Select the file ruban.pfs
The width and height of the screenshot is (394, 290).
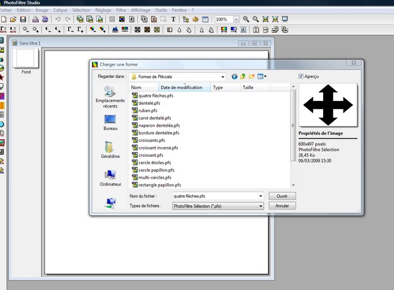tap(144, 110)
